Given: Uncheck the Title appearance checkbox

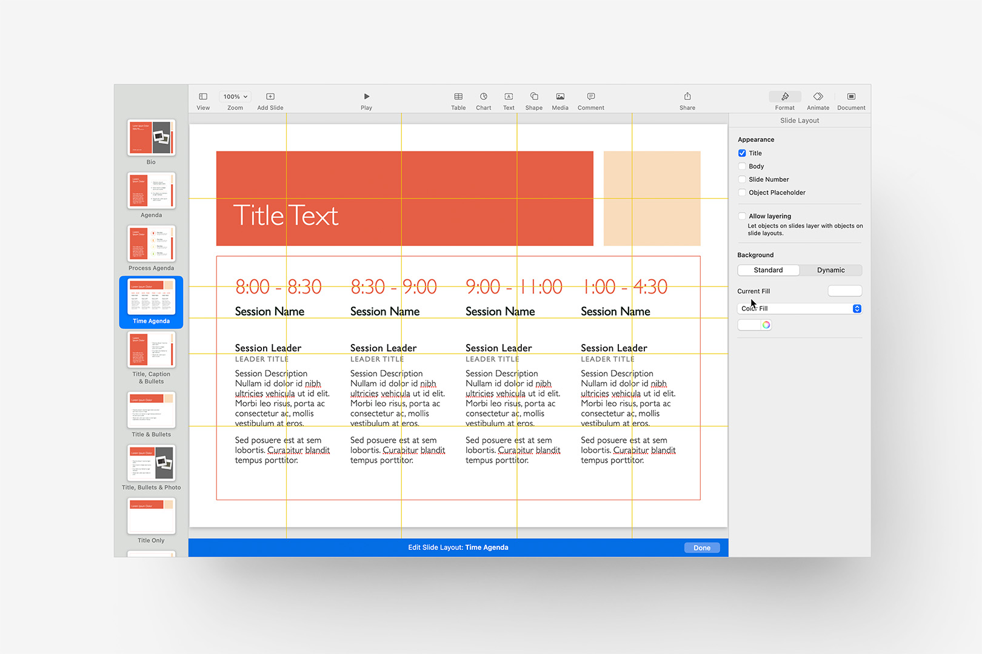Looking at the screenshot, I should (742, 153).
